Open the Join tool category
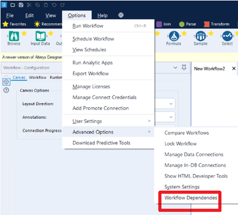 click(164, 24)
